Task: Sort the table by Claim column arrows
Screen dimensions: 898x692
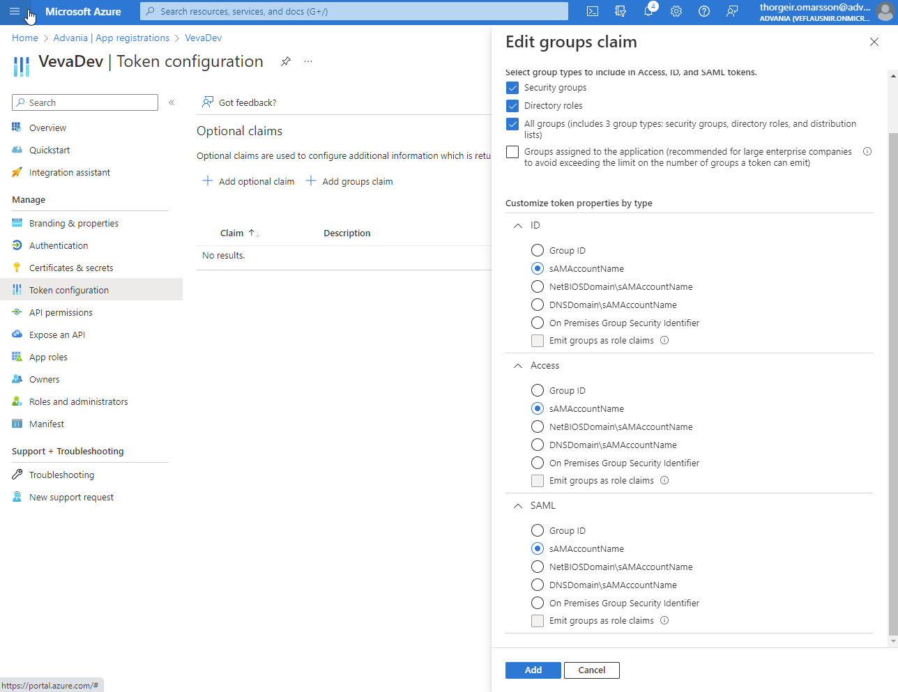Action: tap(254, 233)
